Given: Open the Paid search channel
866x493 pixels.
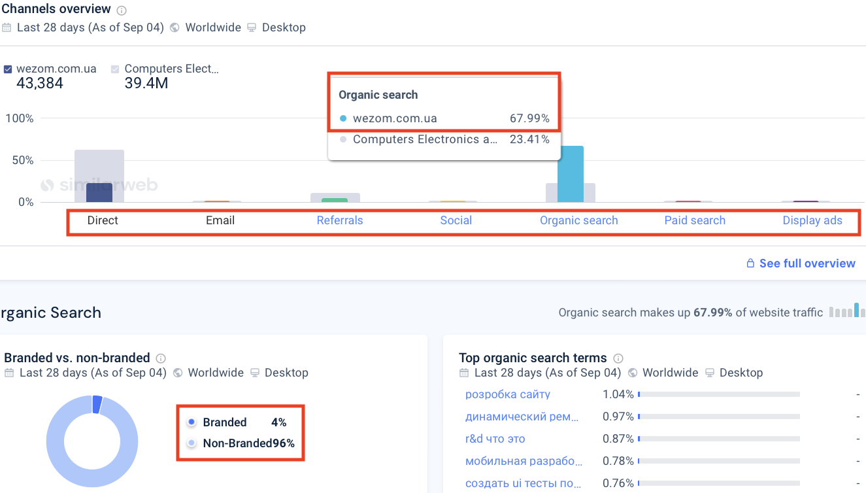Looking at the screenshot, I should click(x=695, y=220).
